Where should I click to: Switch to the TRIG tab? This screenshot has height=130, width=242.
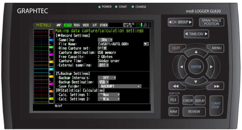pos(77,25)
